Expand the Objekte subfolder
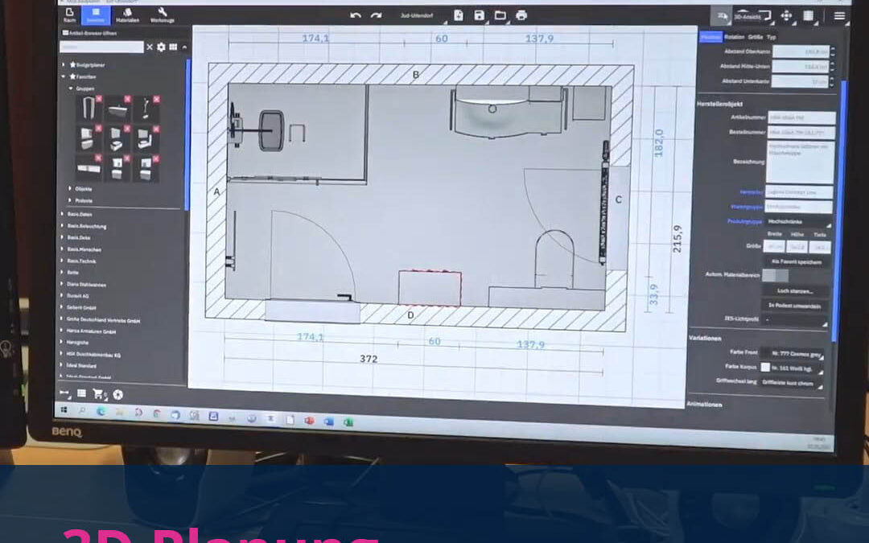The image size is (869, 543). pos(70,189)
